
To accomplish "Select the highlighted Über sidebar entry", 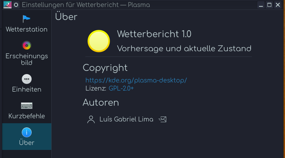I will [27, 137].
